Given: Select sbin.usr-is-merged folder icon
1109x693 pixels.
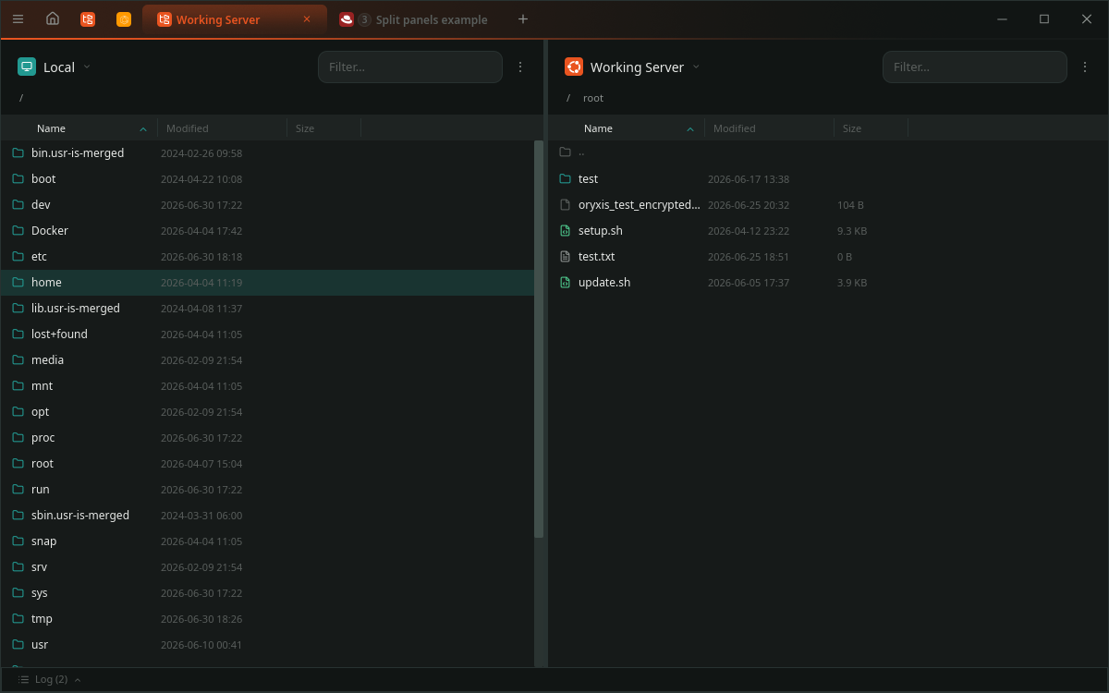Looking at the screenshot, I should (18, 516).
